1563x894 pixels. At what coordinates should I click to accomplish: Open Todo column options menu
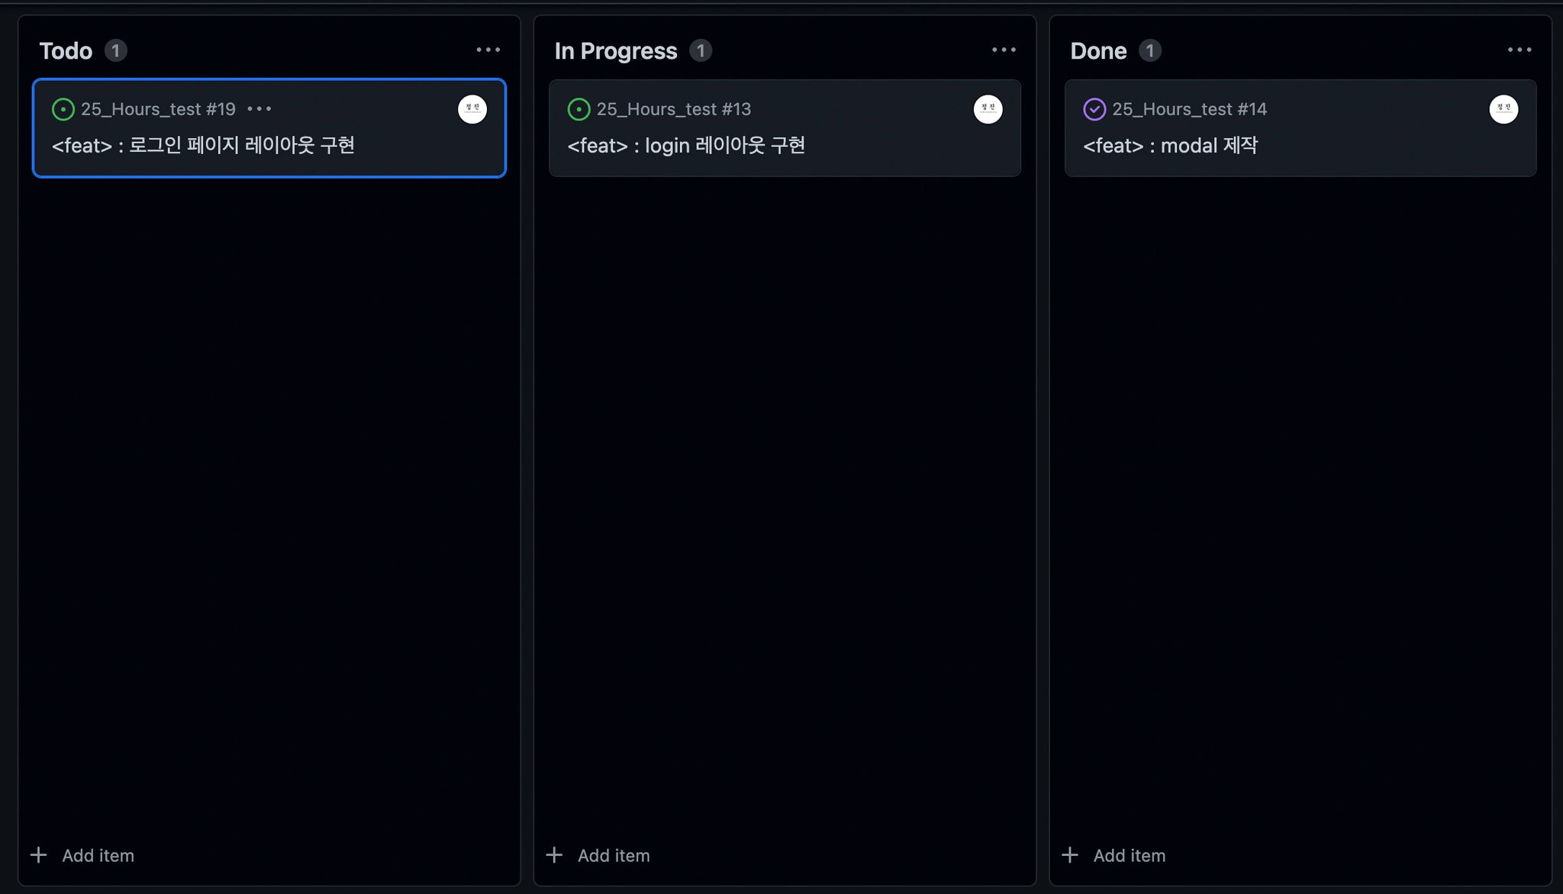488,50
